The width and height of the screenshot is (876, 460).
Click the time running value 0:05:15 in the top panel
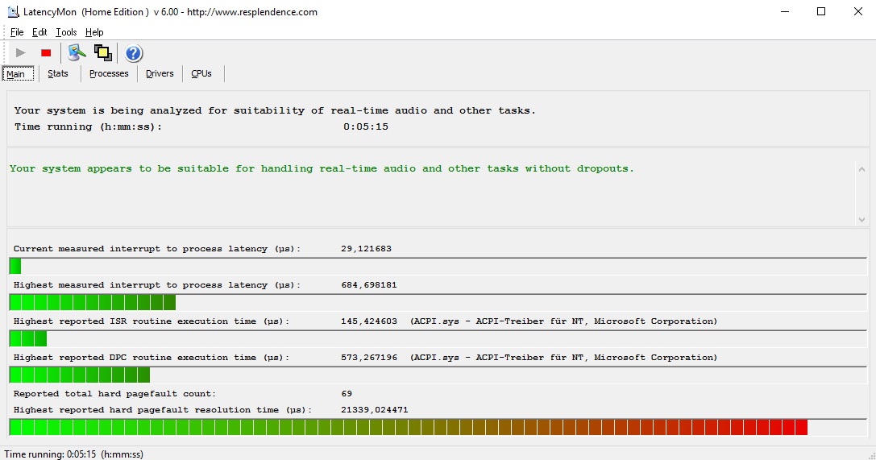(x=366, y=126)
